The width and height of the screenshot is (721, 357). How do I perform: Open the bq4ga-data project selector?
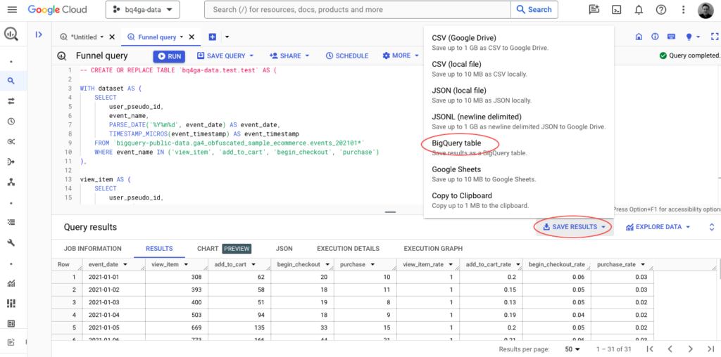(142, 10)
